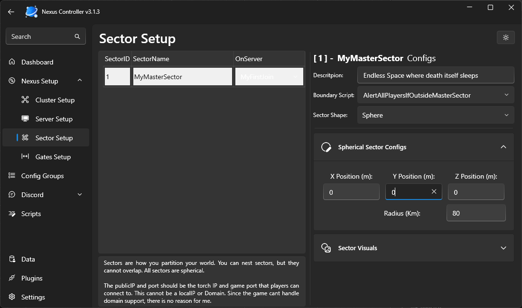
Task: Click the search magnifier icon
Action: click(x=77, y=36)
